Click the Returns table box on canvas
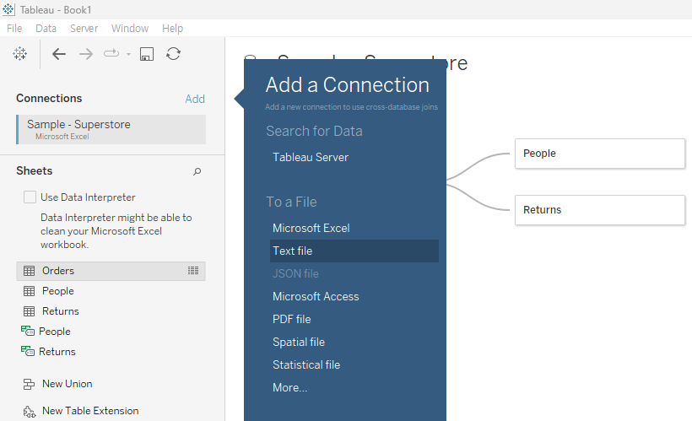The width and height of the screenshot is (692, 421). point(600,210)
